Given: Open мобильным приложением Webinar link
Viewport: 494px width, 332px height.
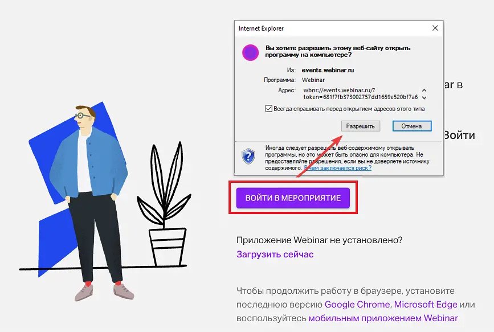Looking at the screenshot, I should point(383,318).
